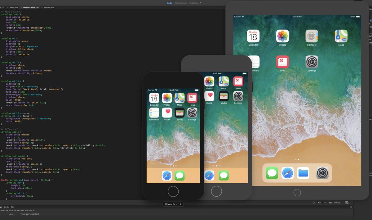Open the Git panel tab
372x220 pixels.
[12, 207]
